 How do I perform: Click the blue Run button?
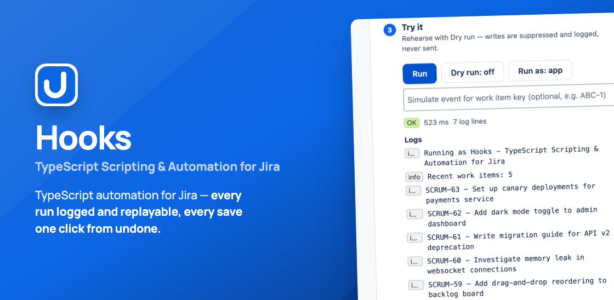coord(419,73)
